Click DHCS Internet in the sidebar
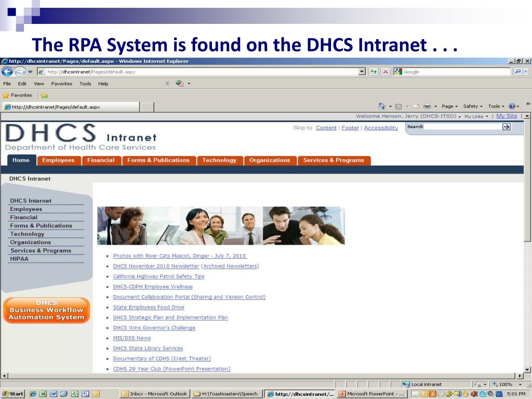The image size is (532, 399). click(31, 201)
